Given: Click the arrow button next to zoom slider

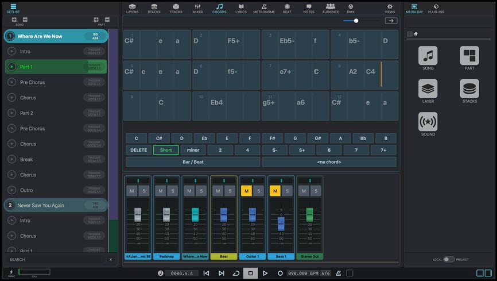Looking at the screenshot, I should 391,21.
